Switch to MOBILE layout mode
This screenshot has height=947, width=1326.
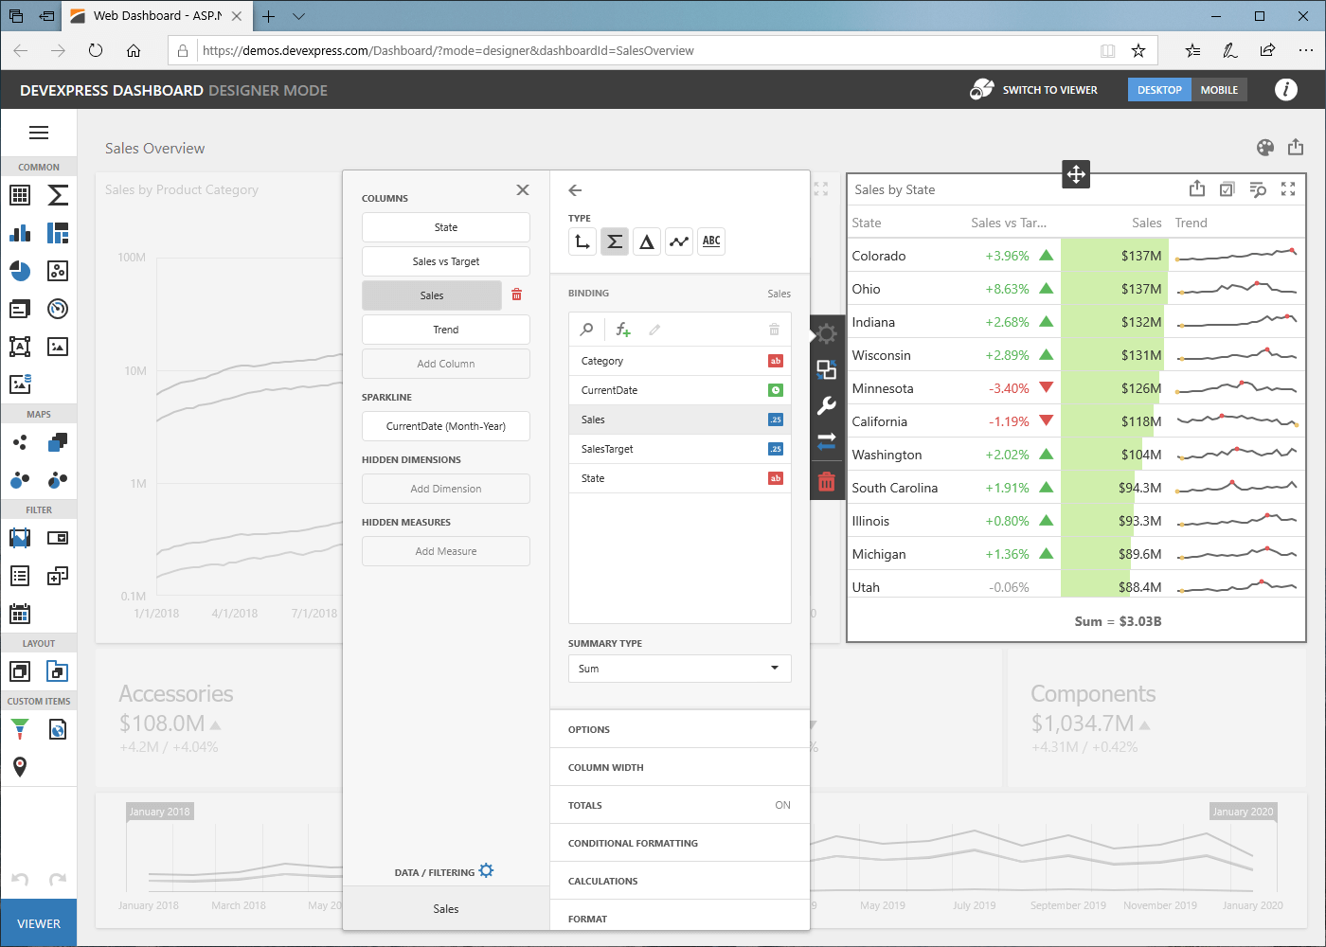point(1219,89)
